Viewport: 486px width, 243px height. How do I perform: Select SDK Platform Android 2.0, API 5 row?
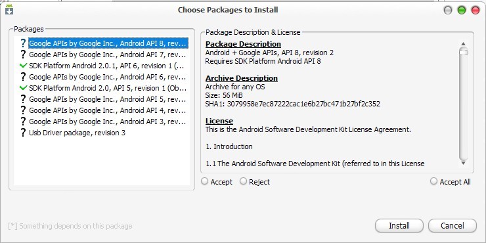[x=108, y=88]
